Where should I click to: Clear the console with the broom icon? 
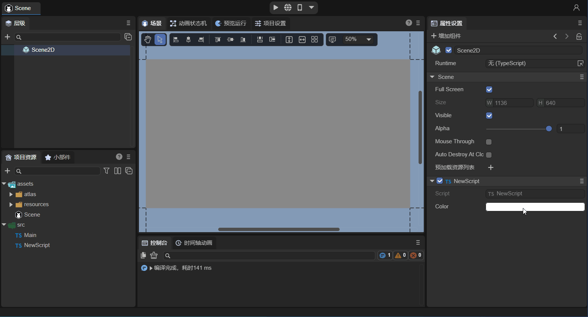coord(154,255)
